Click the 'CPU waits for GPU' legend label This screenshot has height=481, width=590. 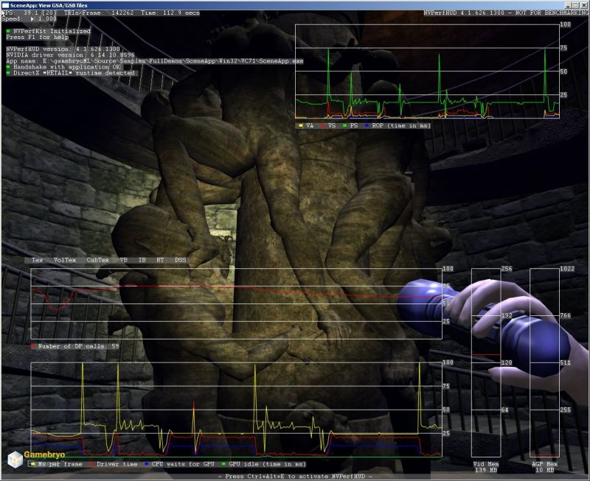183,464
